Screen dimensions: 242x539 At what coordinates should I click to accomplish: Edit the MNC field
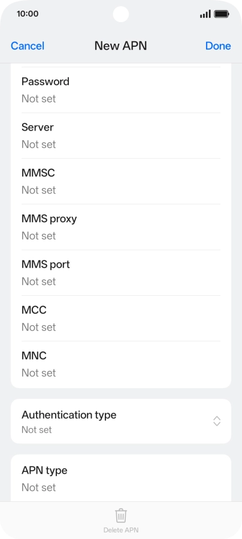tap(121, 364)
